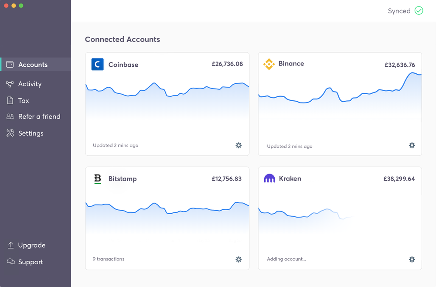Select the Coinbase account name

[123, 65]
